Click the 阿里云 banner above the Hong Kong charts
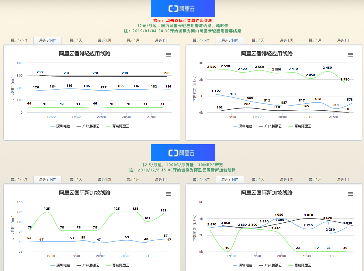 click(x=183, y=9)
